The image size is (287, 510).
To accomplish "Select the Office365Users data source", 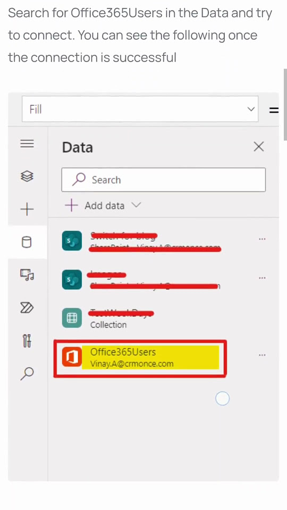I will point(140,358).
